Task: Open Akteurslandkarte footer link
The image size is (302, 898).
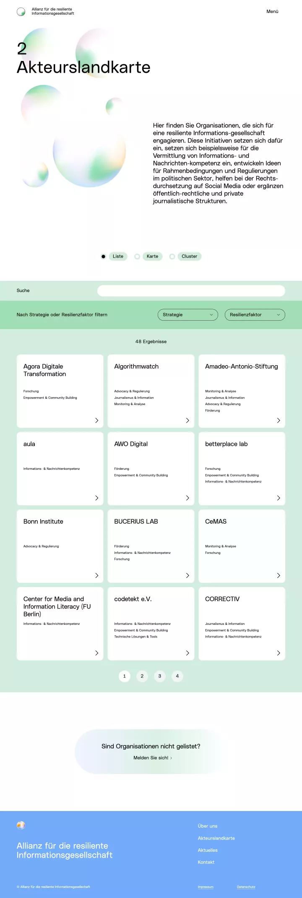Action: pos(216,838)
